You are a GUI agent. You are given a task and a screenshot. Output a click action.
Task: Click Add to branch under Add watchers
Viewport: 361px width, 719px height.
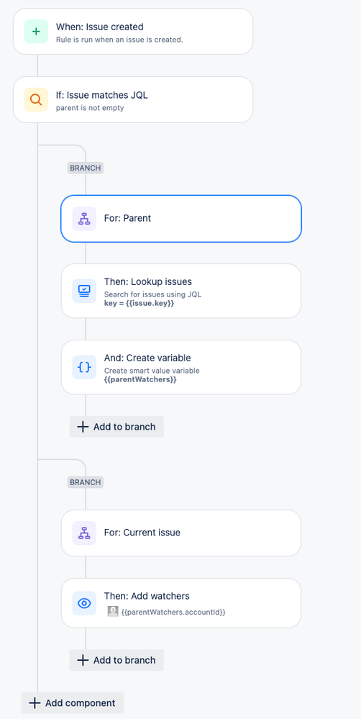(x=116, y=660)
